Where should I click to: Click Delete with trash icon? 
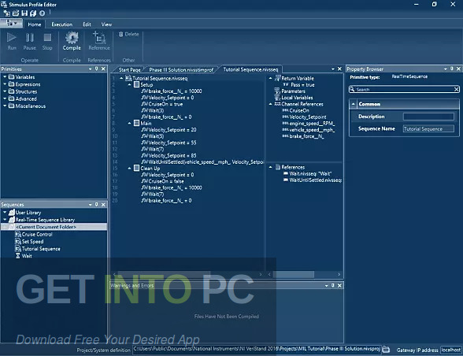click(x=128, y=35)
